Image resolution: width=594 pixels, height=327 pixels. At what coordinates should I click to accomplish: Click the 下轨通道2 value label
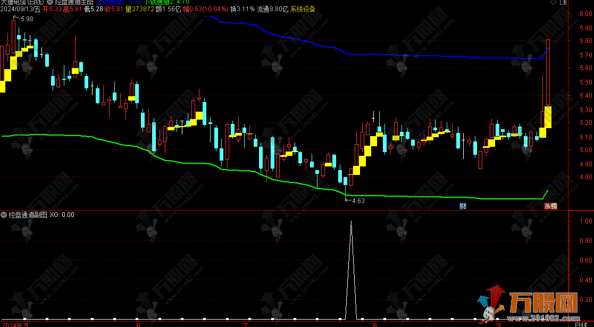tap(167, 2)
